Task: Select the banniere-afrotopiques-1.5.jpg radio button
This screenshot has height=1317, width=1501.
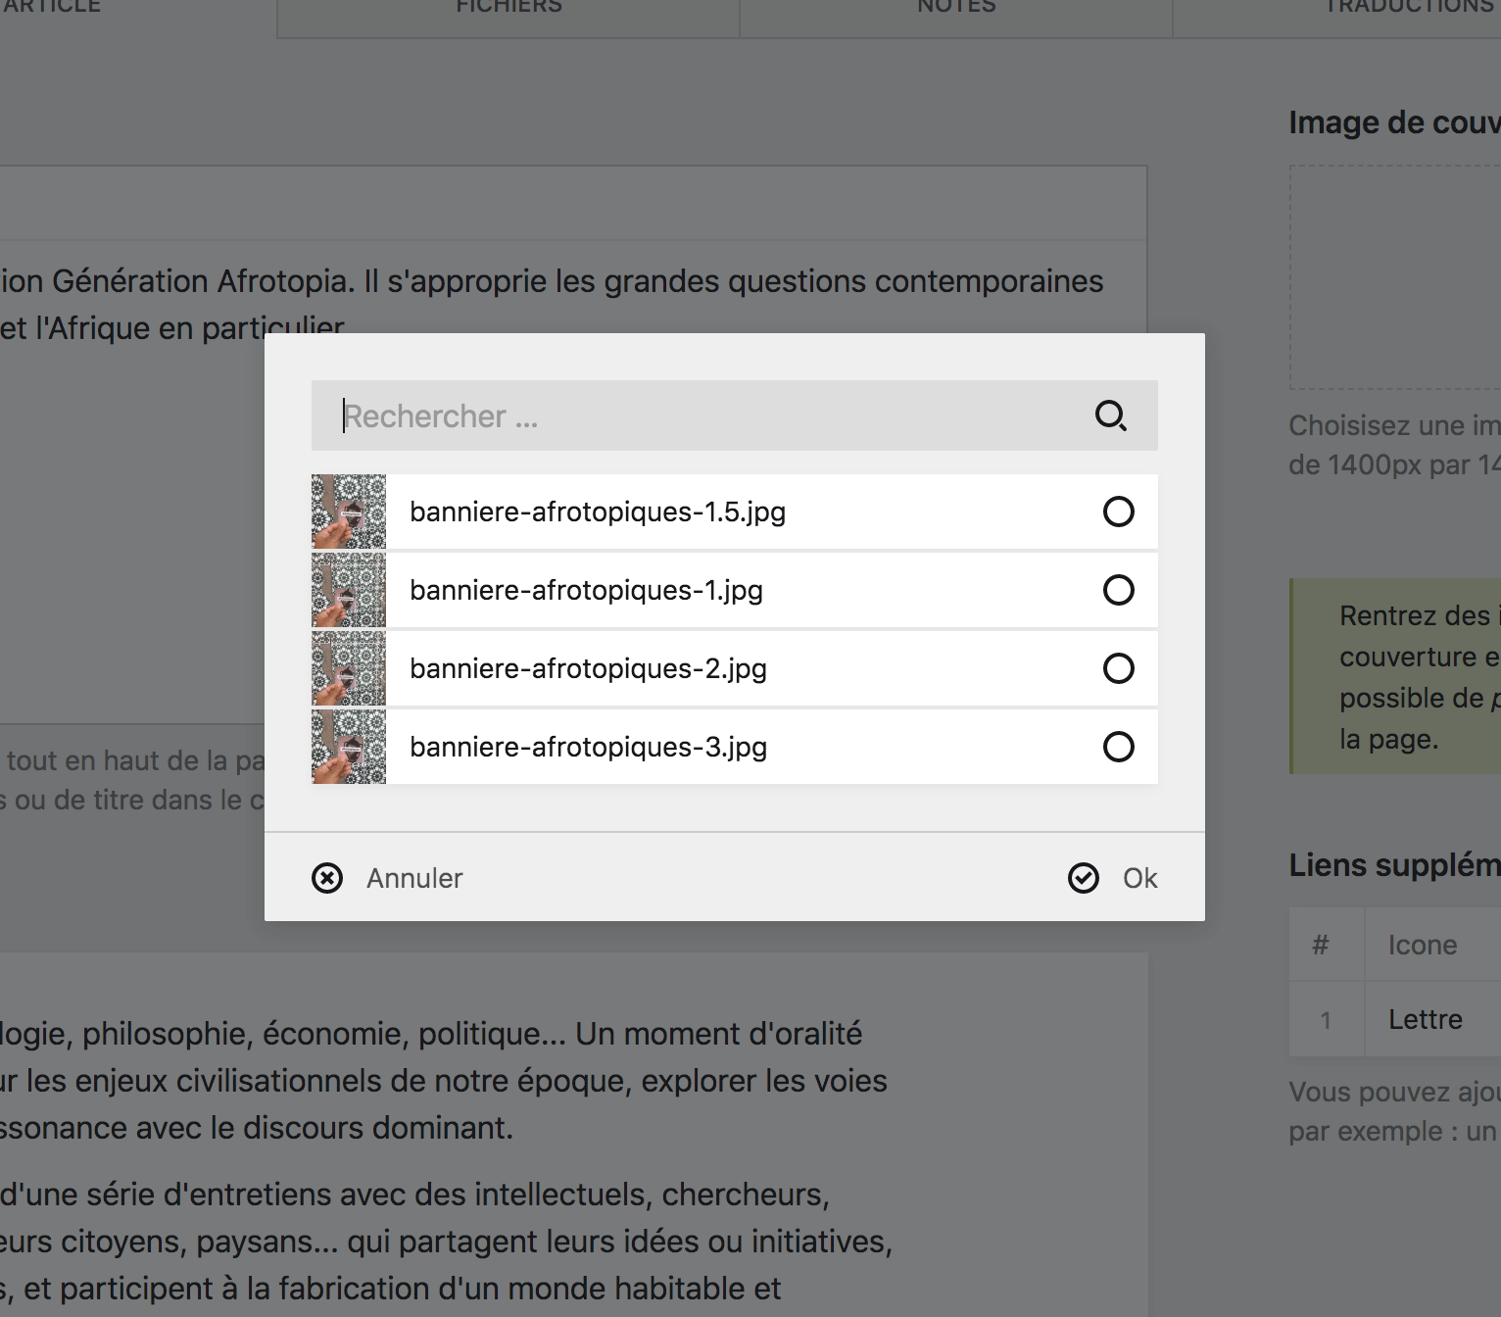Action: pyautogui.click(x=1118, y=512)
